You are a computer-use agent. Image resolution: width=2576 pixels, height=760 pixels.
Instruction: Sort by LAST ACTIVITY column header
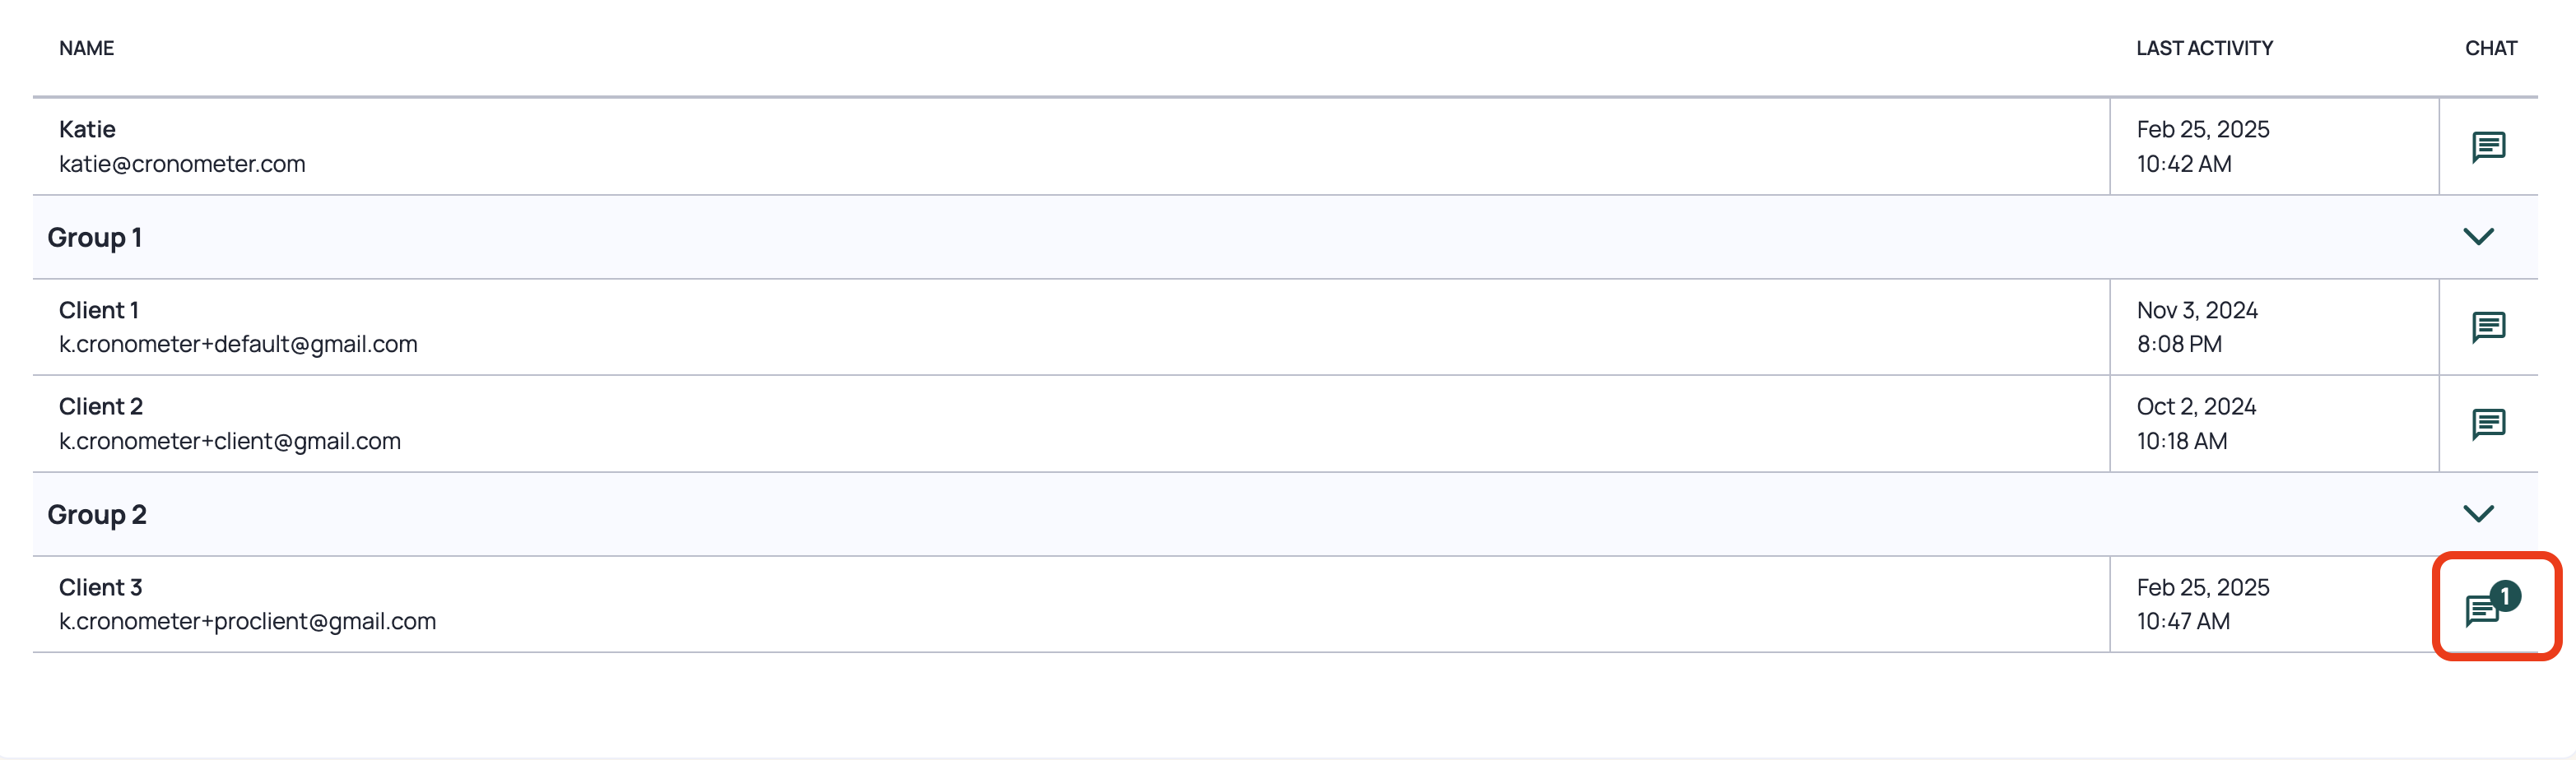(2204, 48)
